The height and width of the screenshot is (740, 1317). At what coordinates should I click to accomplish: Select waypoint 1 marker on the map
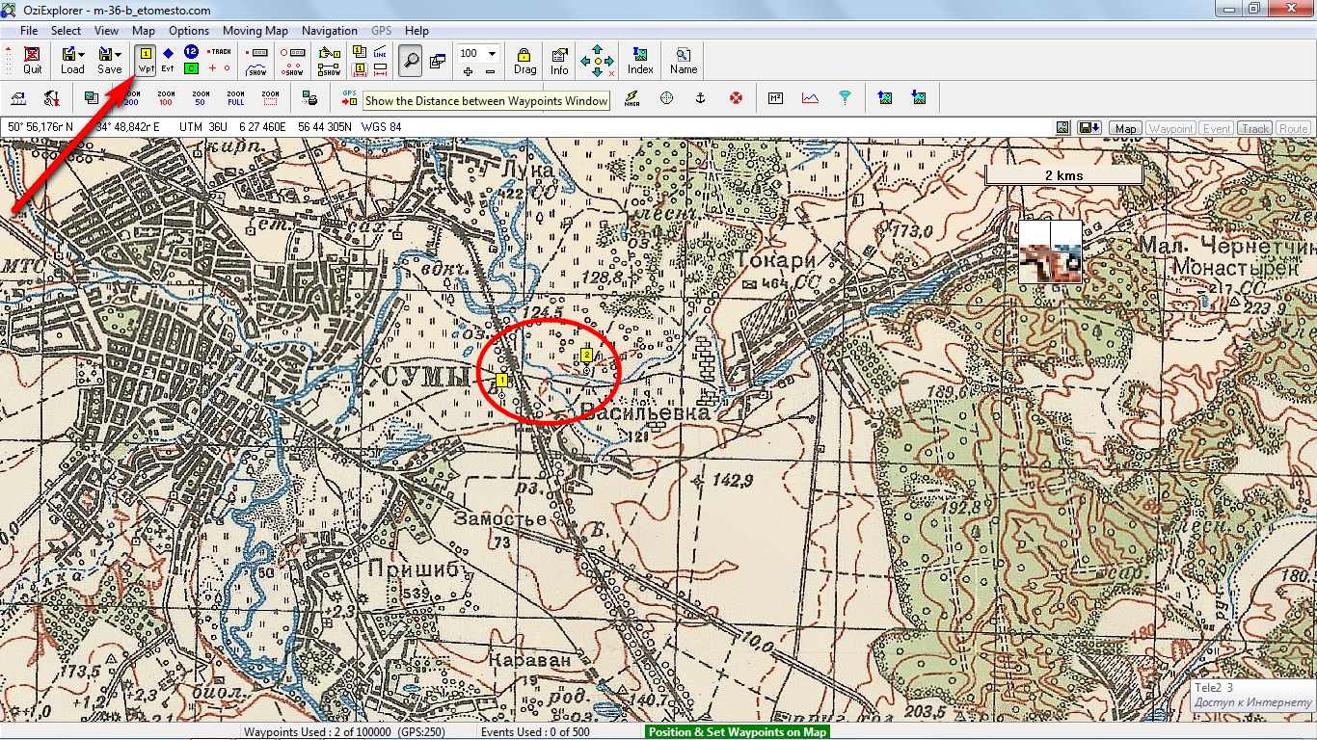click(501, 382)
